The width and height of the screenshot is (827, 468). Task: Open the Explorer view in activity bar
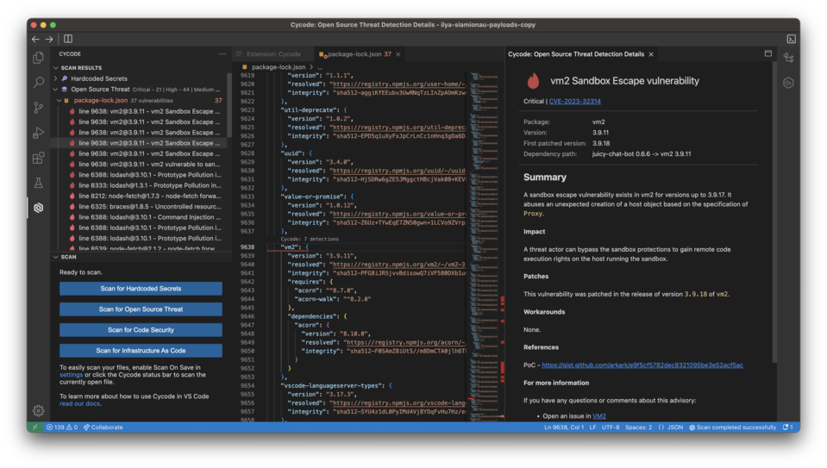pos(39,58)
